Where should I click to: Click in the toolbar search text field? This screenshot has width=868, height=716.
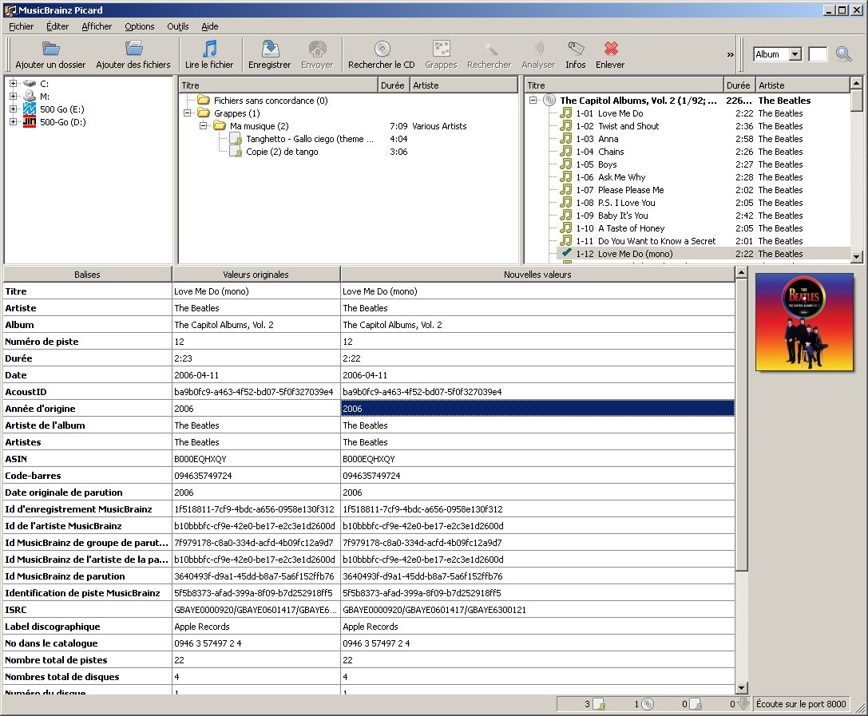818,53
